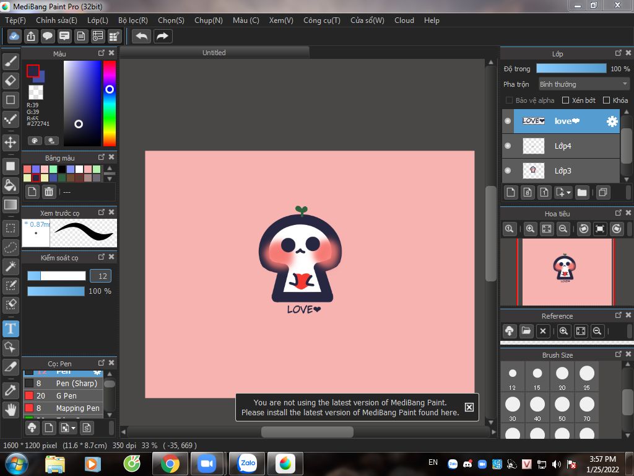
Task: Expand the add-brush dropdown in Cọ panel
Action: (73, 428)
